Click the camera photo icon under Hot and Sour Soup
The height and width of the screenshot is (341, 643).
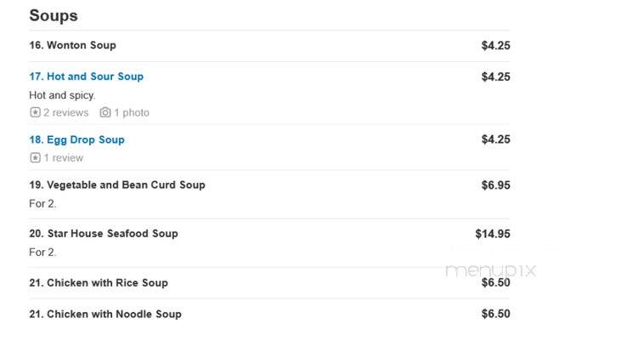pos(105,112)
